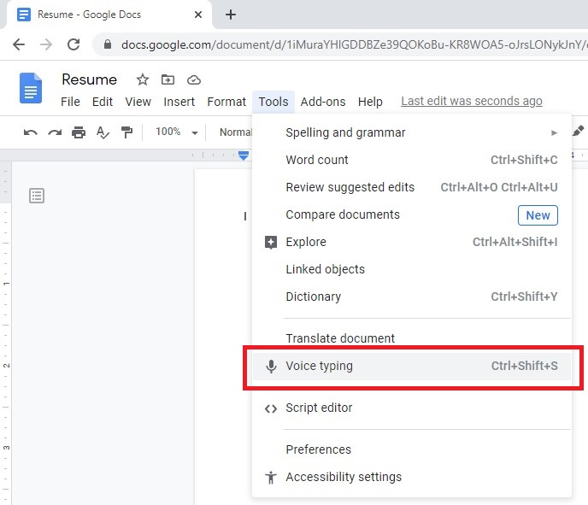Screen dimensions: 588x505
Task: Click the Spell check icon
Action: coord(103,132)
